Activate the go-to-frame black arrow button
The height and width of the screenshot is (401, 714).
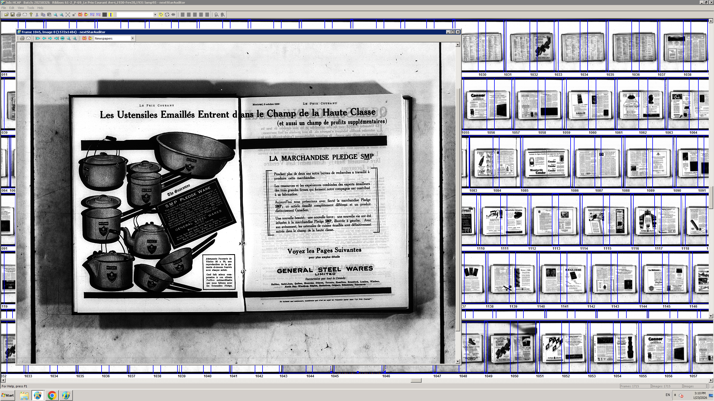pyautogui.click(x=62, y=38)
